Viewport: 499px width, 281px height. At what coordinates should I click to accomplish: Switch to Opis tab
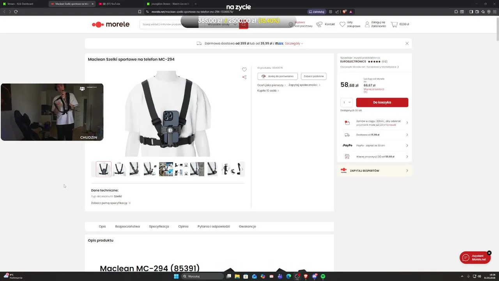click(102, 226)
